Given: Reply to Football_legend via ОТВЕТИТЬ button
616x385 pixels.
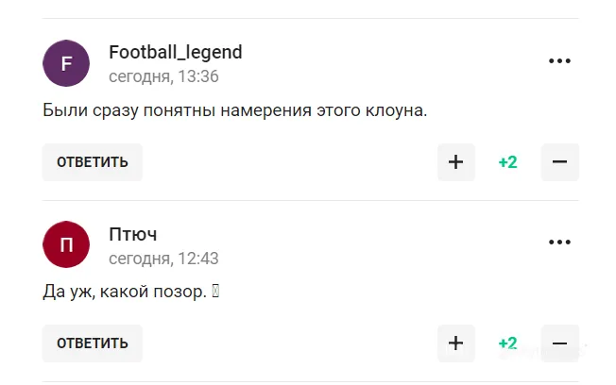Looking at the screenshot, I should pyautogui.click(x=93, y=162).
